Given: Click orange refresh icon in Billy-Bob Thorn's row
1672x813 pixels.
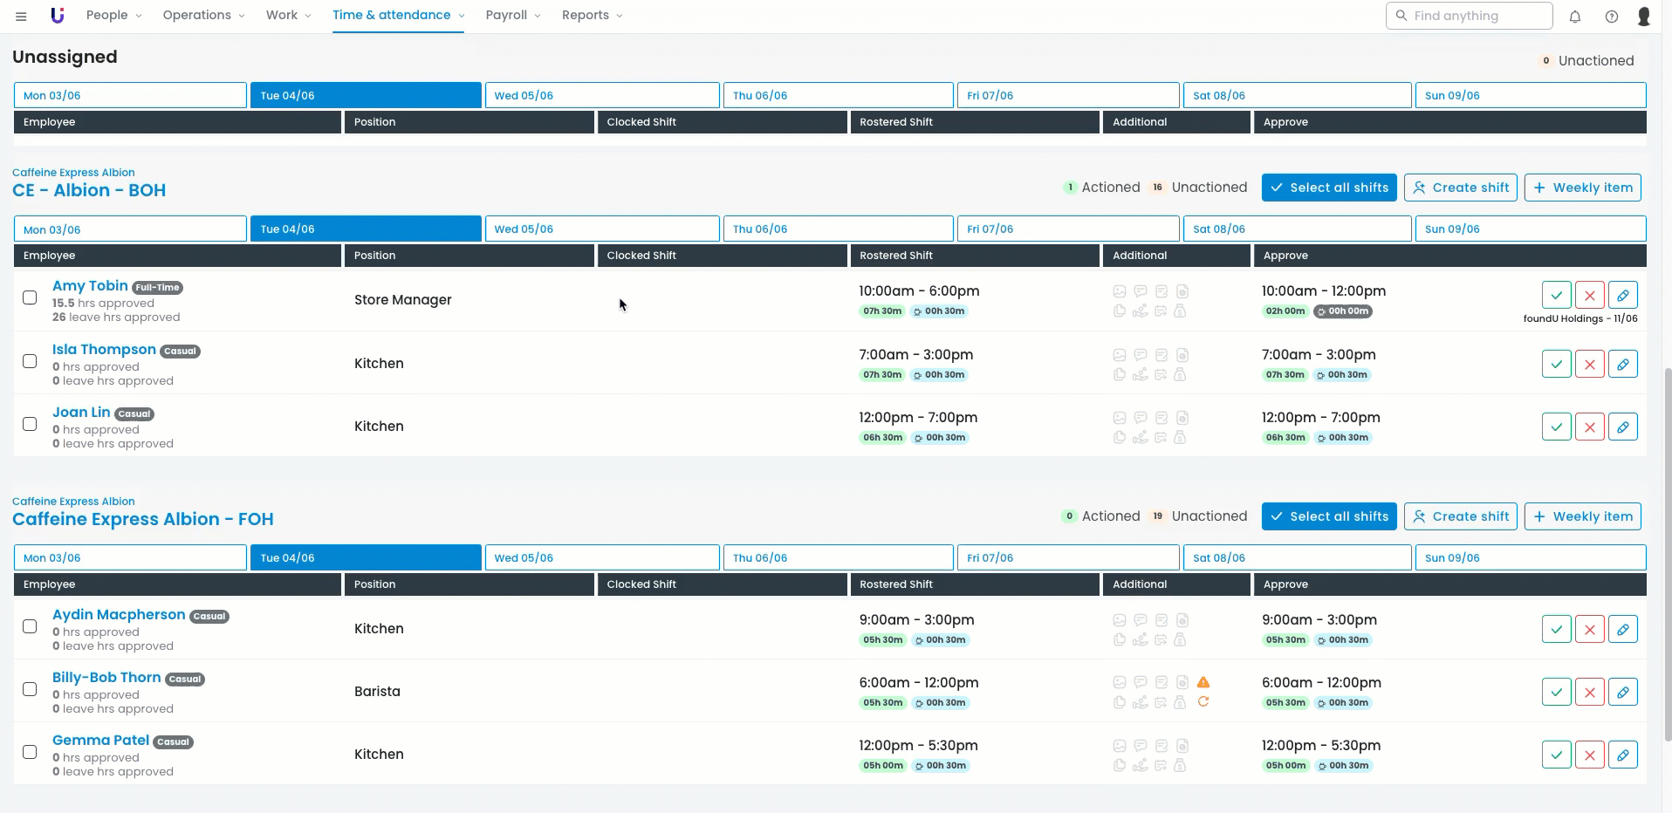Looking at the screenshot, I should click(x=1203, y=702).
